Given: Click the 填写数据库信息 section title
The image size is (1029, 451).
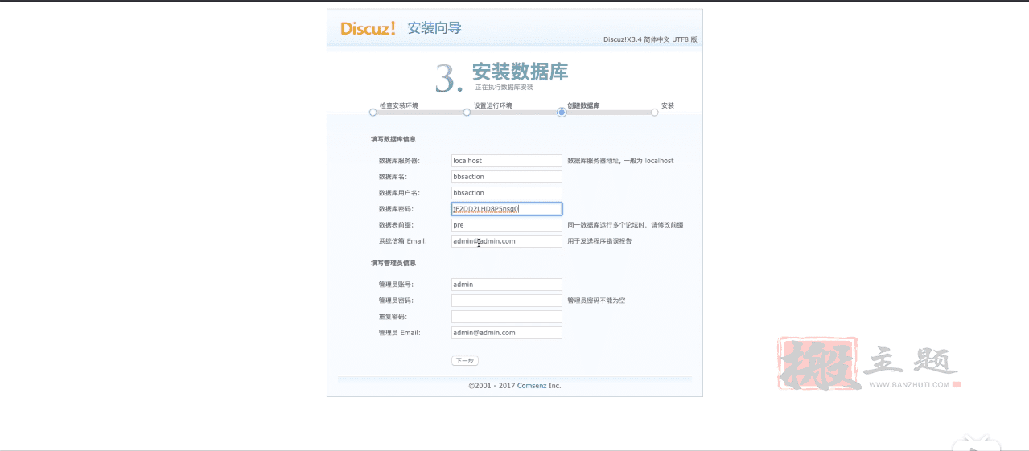Looking at the screenshot, I should (x=393, y=139).
